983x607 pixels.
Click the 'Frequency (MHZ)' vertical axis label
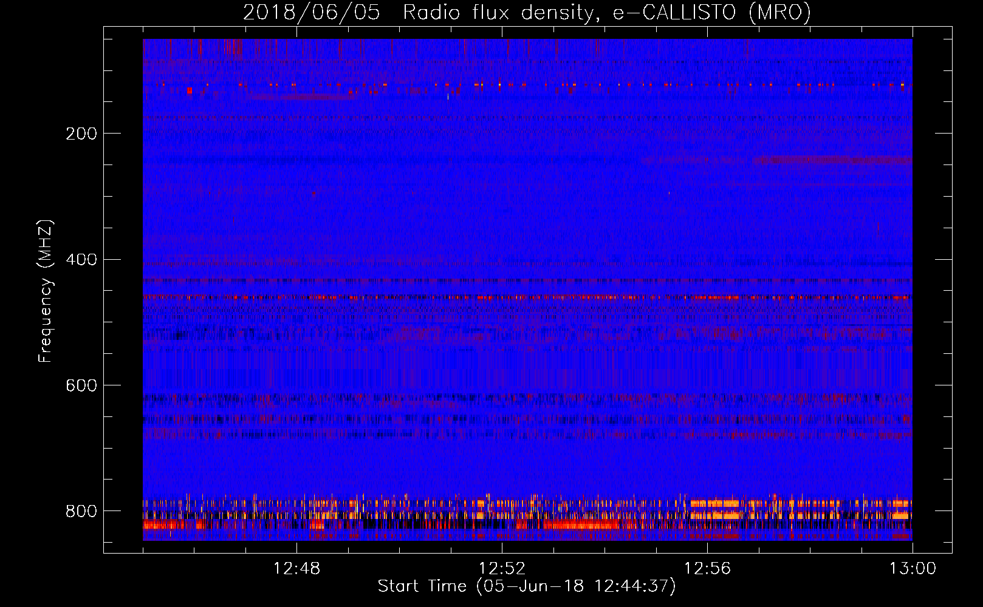pyautogui.click(x=45, y=291)
